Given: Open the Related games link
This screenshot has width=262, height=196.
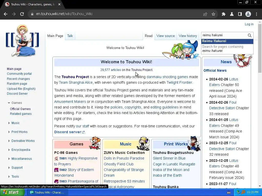Looking at the screenshot, I should click(x=21, y=114).
